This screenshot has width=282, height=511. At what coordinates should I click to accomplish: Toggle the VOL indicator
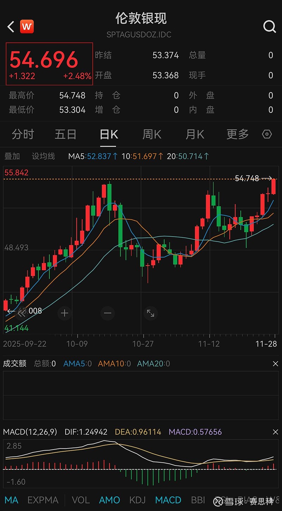point(81,500)
